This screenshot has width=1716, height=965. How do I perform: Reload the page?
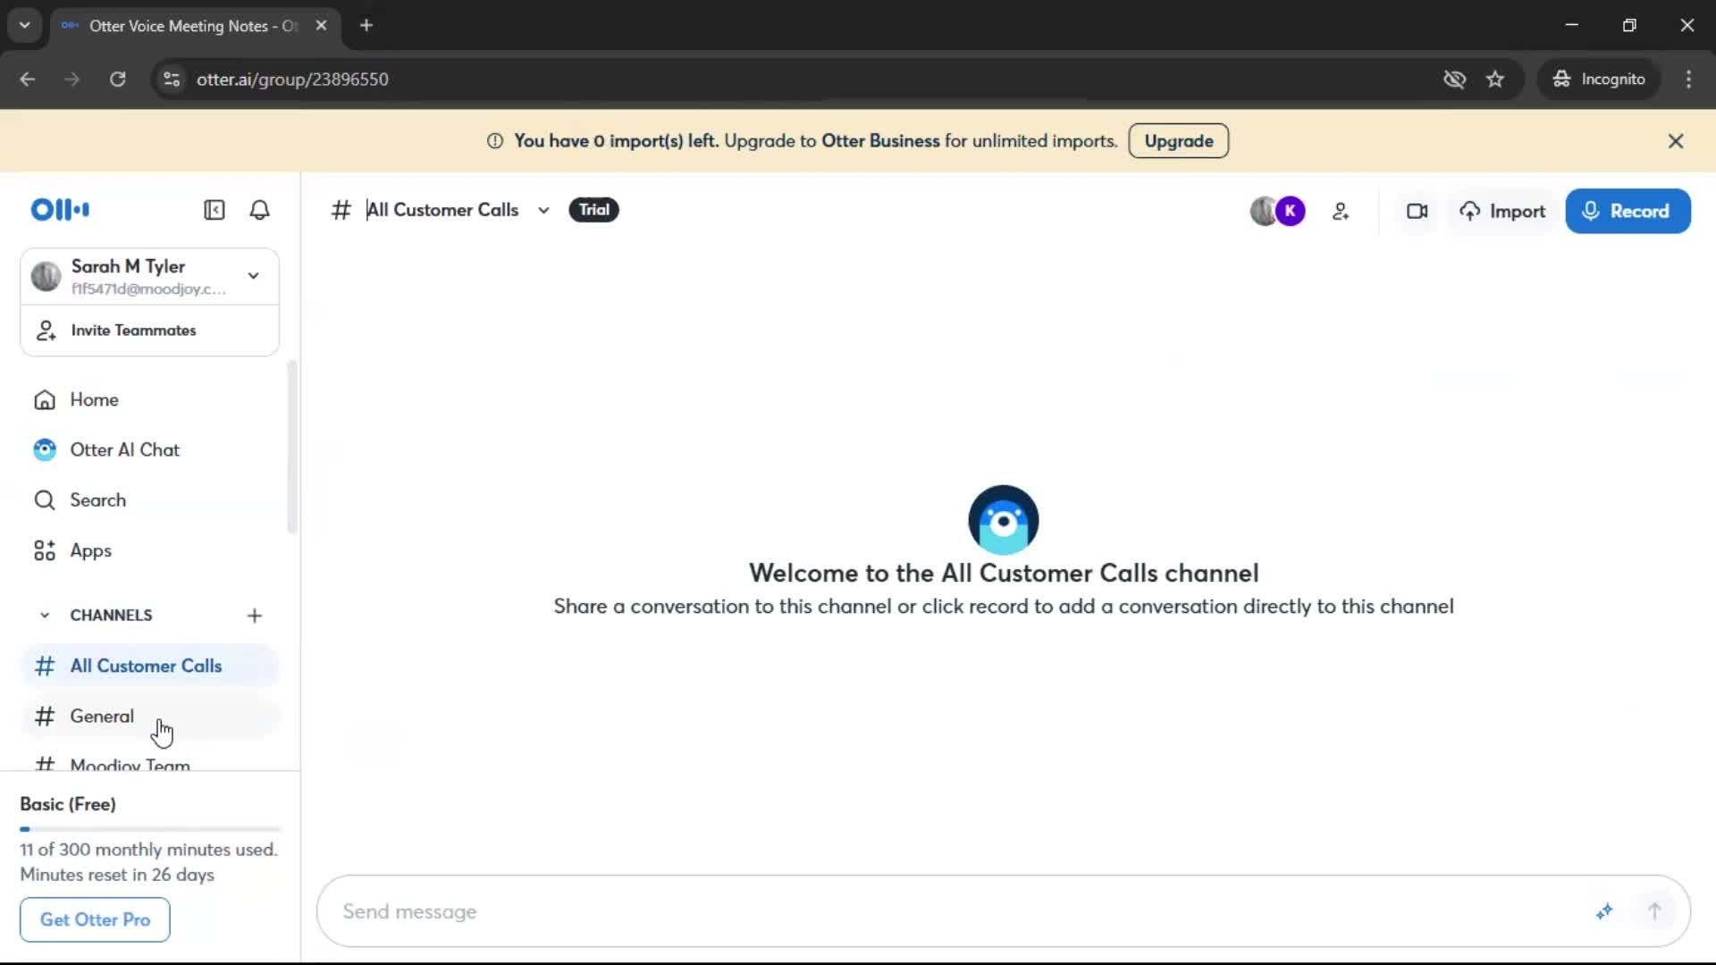(x=117, y=80)
